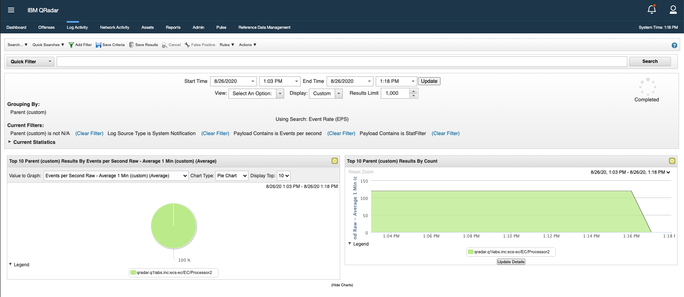Go to the Reports tab

click(x=173, y=27)
